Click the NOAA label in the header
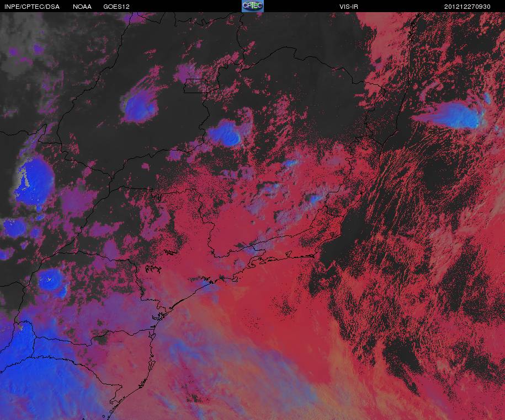The image size is (505, 420). (82, 7)
